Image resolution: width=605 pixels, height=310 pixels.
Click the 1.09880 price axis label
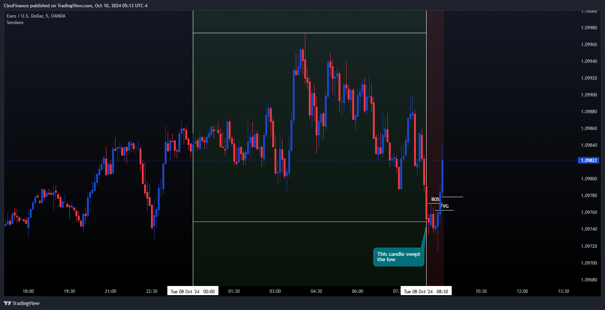click(589, 112)
